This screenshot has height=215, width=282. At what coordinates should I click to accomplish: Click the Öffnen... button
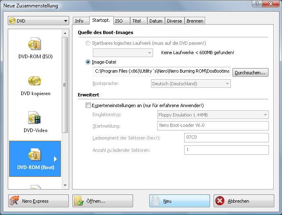tap(103, 201)
